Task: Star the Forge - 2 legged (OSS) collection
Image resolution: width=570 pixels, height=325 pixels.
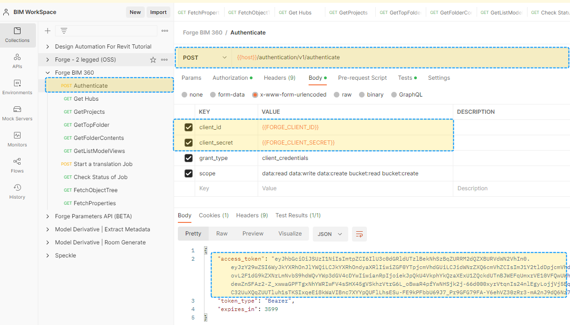Action: (x=153, y=60)
